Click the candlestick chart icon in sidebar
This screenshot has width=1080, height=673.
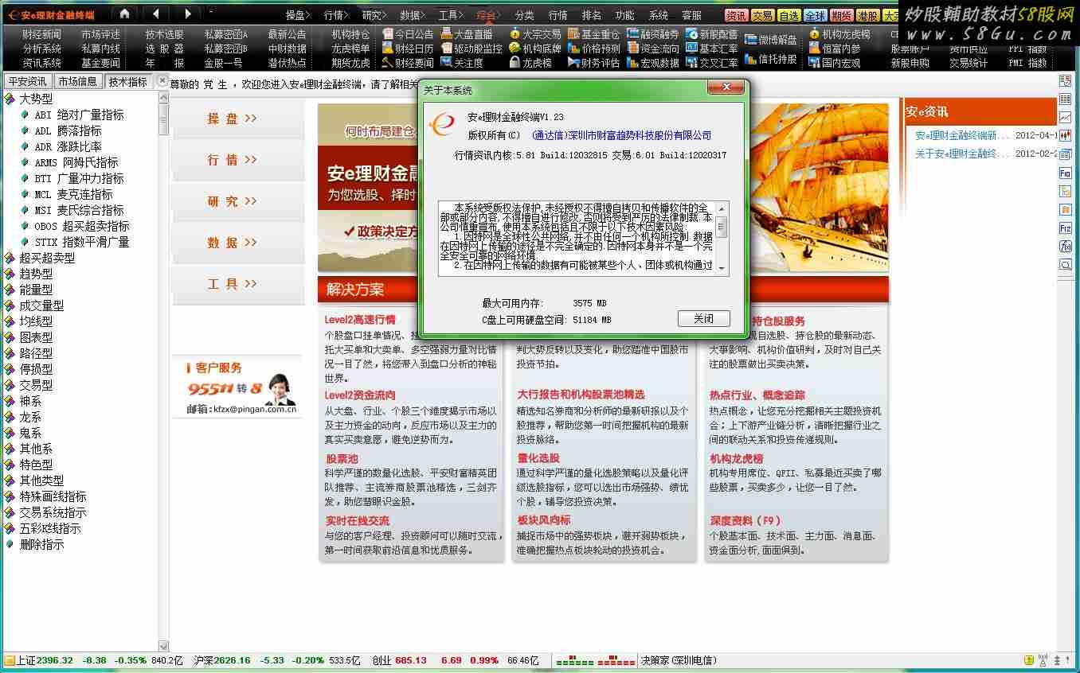(x=1066, y=136)
